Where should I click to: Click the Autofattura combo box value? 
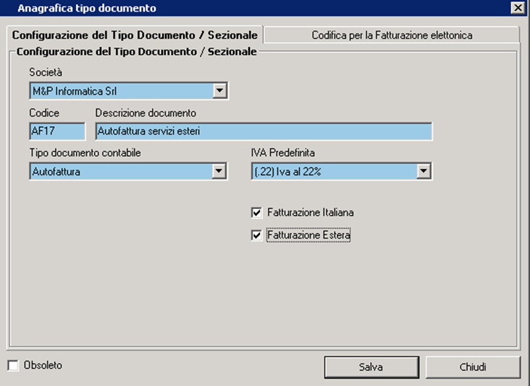coord(121,171)
